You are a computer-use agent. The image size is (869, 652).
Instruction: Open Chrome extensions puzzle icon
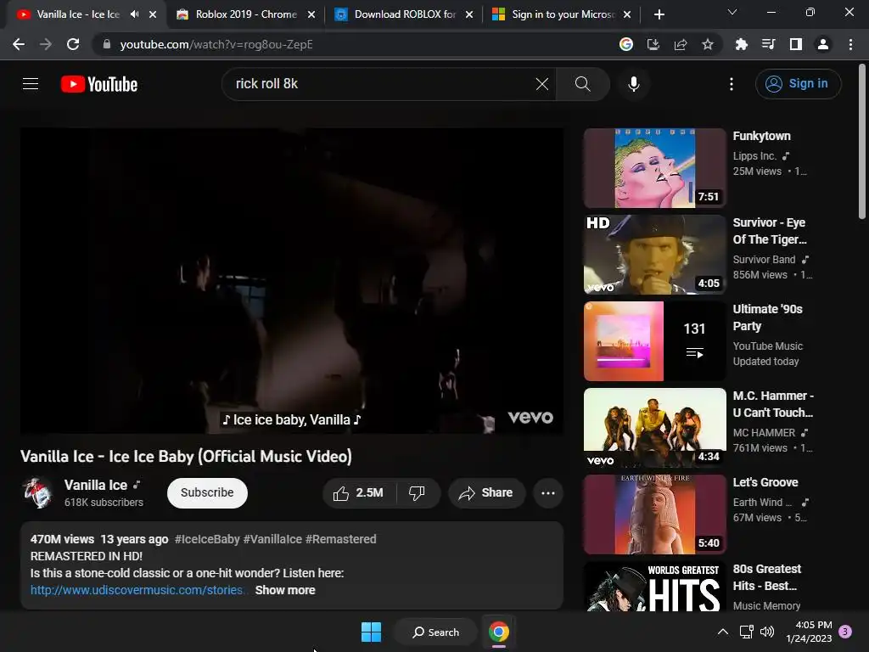741,44
